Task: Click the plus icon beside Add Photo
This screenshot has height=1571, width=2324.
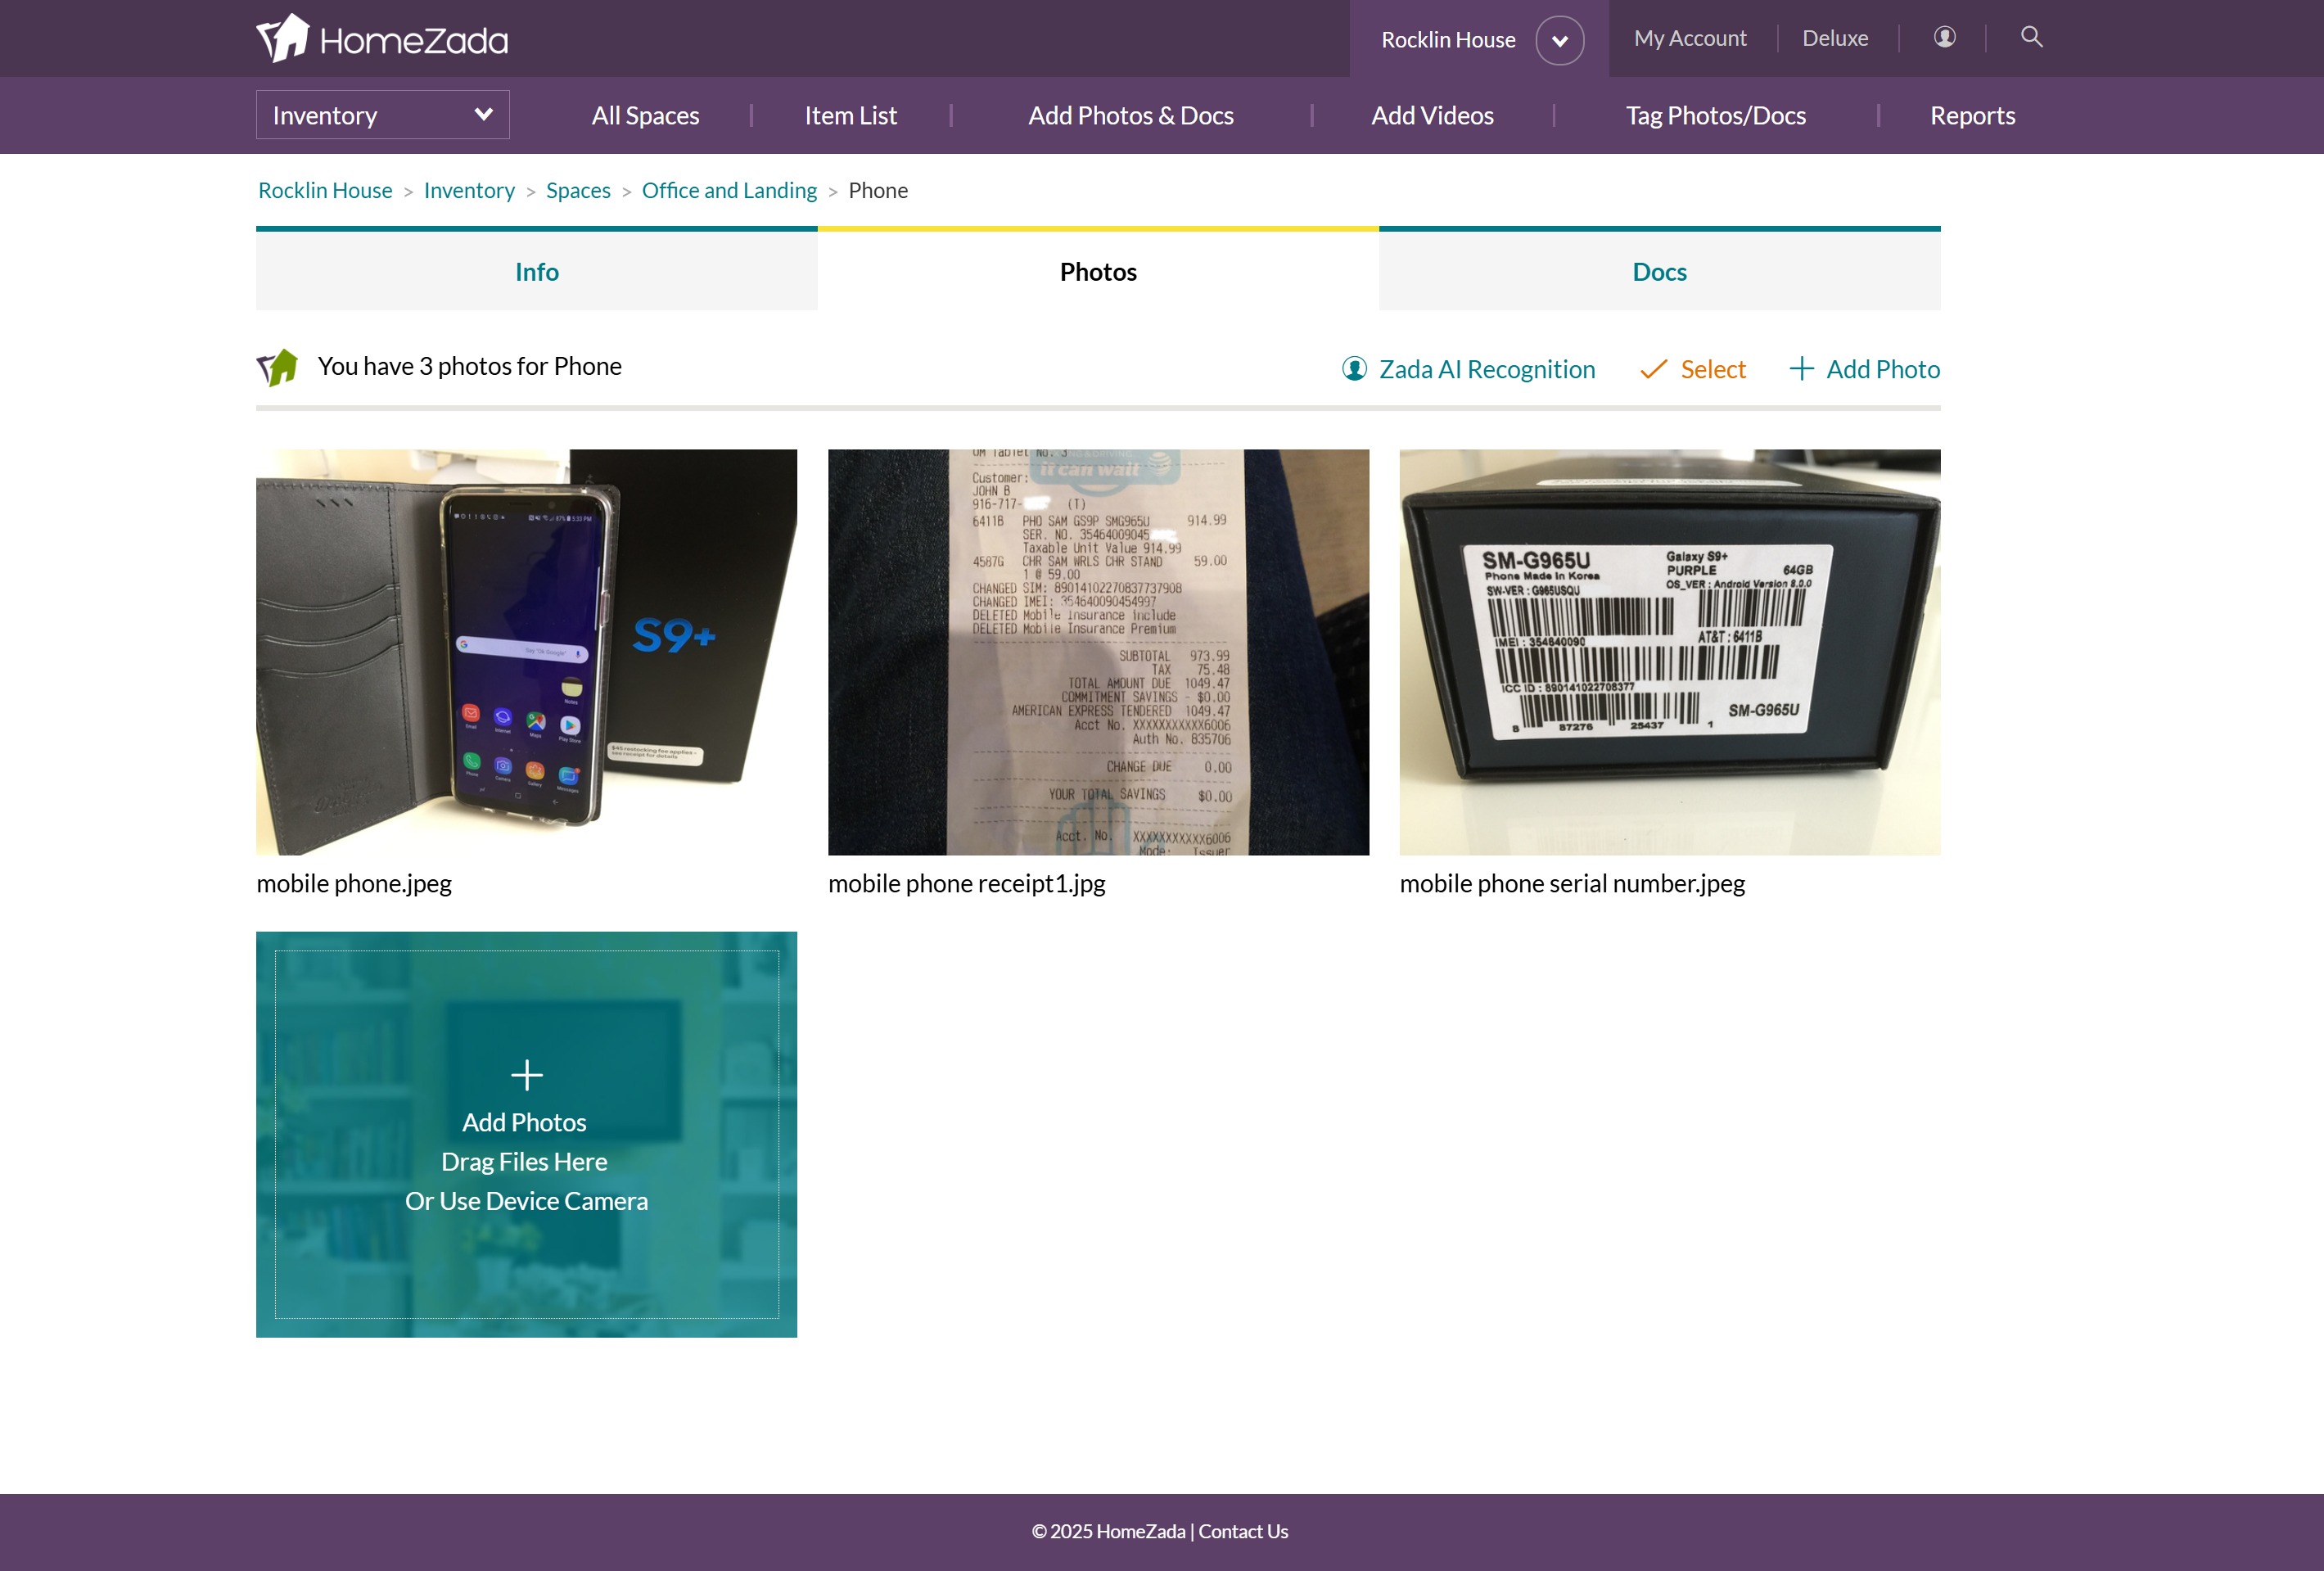Action: [x=1801, y=369]
